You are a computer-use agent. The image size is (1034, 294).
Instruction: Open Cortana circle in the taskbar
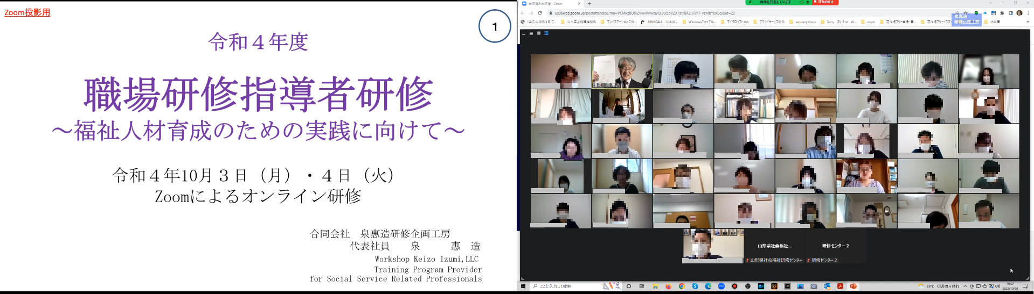[629, 286]
